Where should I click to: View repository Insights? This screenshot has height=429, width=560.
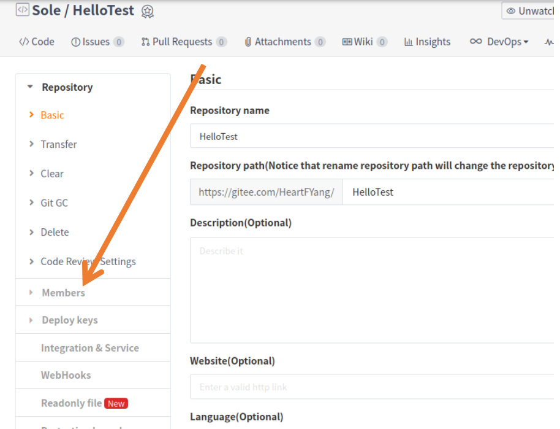[x=427, y=41]
